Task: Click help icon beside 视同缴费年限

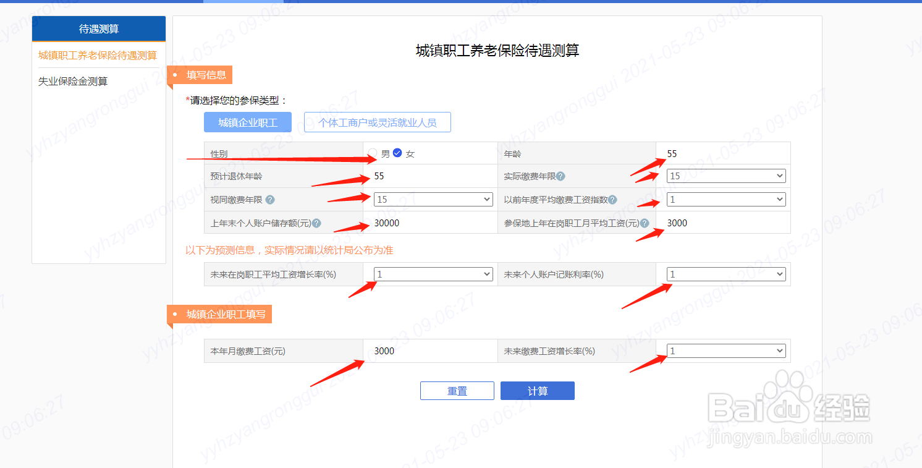Action: 270,200
